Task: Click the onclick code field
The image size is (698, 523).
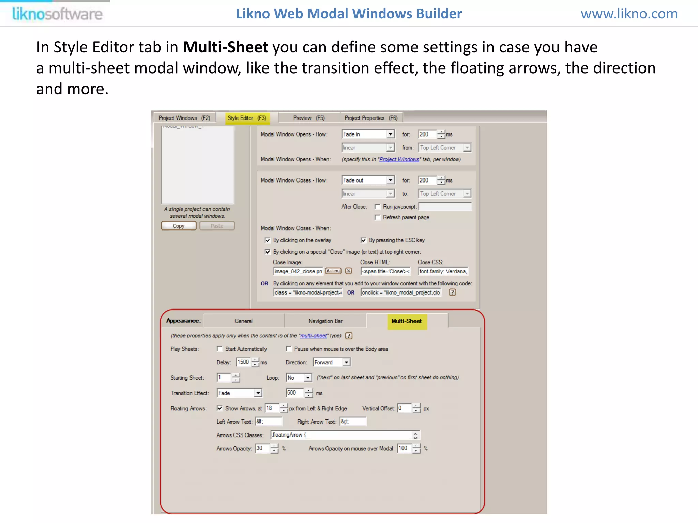Action: (x=401, y=292)
